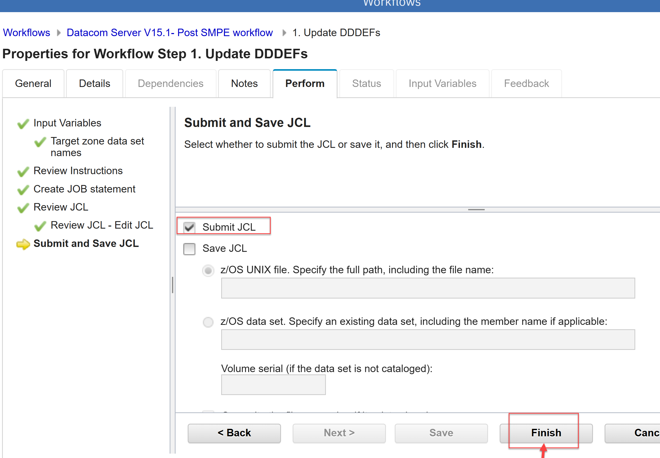This screenshot has width=660, height=458.
Task: Click breadcrumb arrow after Workflows link
Action: (x=59, y=33)
